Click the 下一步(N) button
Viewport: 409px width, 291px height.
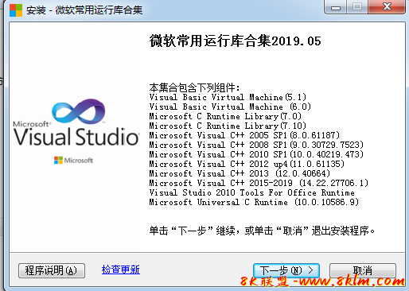coord(286,270)
